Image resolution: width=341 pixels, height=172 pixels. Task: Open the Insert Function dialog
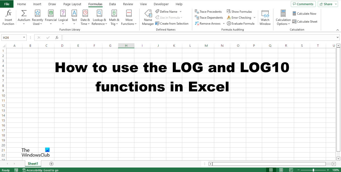[8, 17]
